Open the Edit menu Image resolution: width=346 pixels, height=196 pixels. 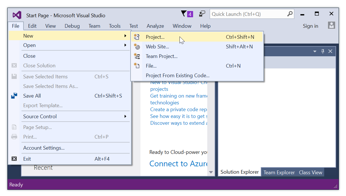(x=32, y=26)
